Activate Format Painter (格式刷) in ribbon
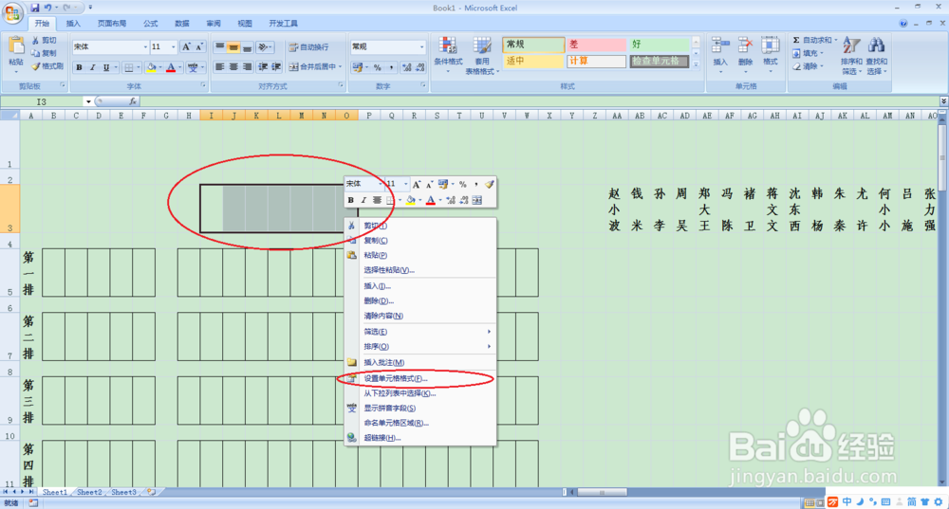Screen dimensions: 949x509 coord(47,66)
